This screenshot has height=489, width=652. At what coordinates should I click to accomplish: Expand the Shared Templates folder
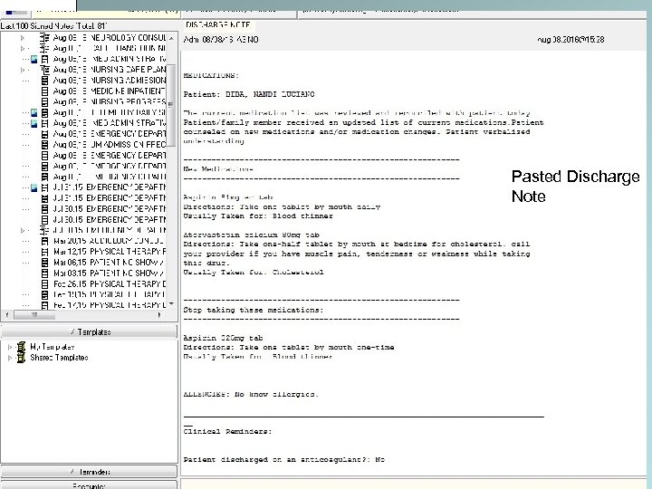pos(10,358)
